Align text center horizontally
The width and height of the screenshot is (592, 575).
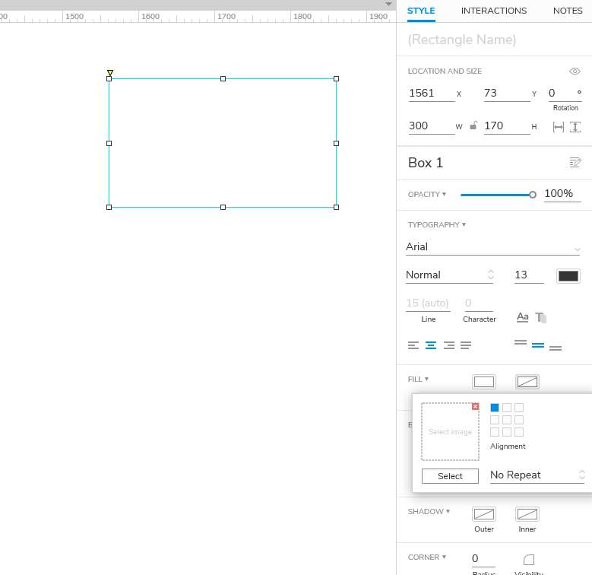pyautogui.click(x=431, y=345)
